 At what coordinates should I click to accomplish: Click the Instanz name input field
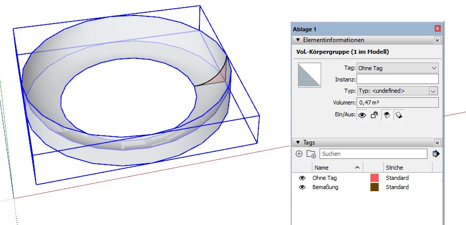[x=398, y=79]
